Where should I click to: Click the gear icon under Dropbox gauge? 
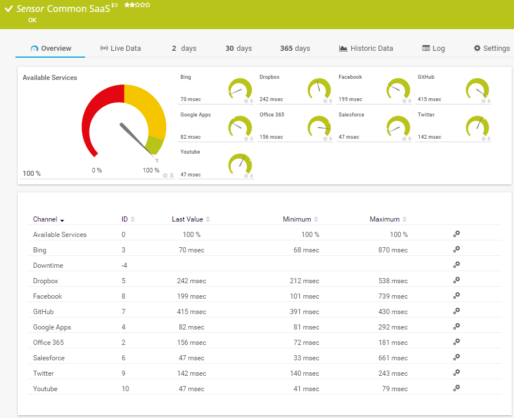coord(326,101)
